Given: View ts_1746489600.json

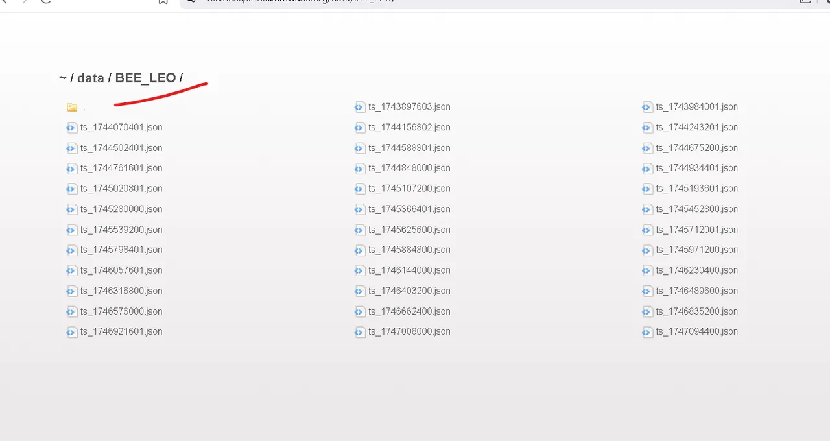Looking at the screenshot, I should pos(696,291).
